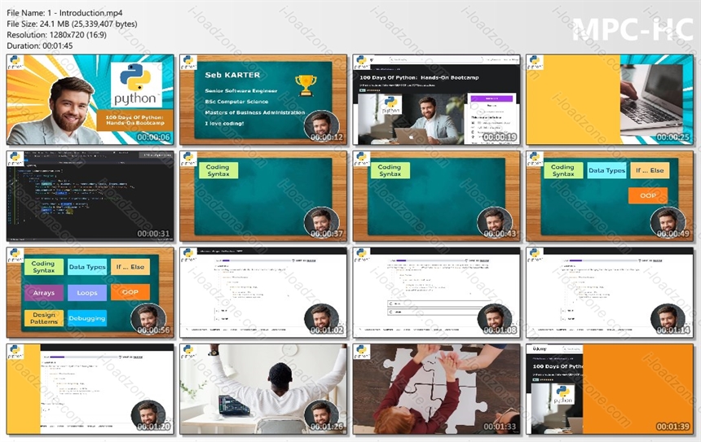This screenshot has width=701, height=442.
Task: Open the code editor frame at 00:00:31
Action: (90, 196)
